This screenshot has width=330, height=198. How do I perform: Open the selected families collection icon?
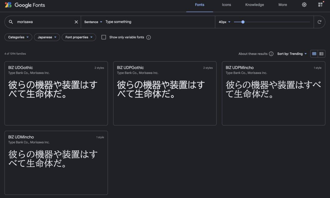320,5
